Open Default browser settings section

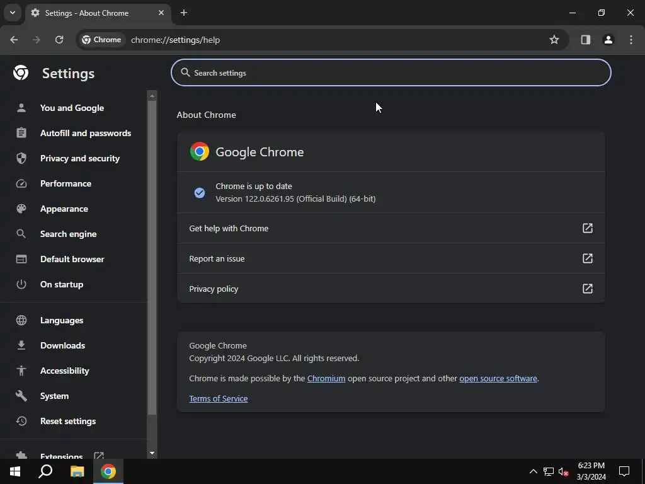tap(73, 259)
